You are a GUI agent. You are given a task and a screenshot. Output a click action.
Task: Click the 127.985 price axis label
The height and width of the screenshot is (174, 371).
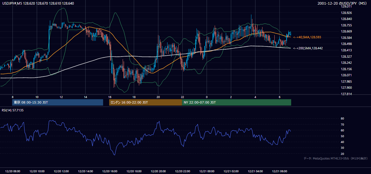(x=346, y=81)
